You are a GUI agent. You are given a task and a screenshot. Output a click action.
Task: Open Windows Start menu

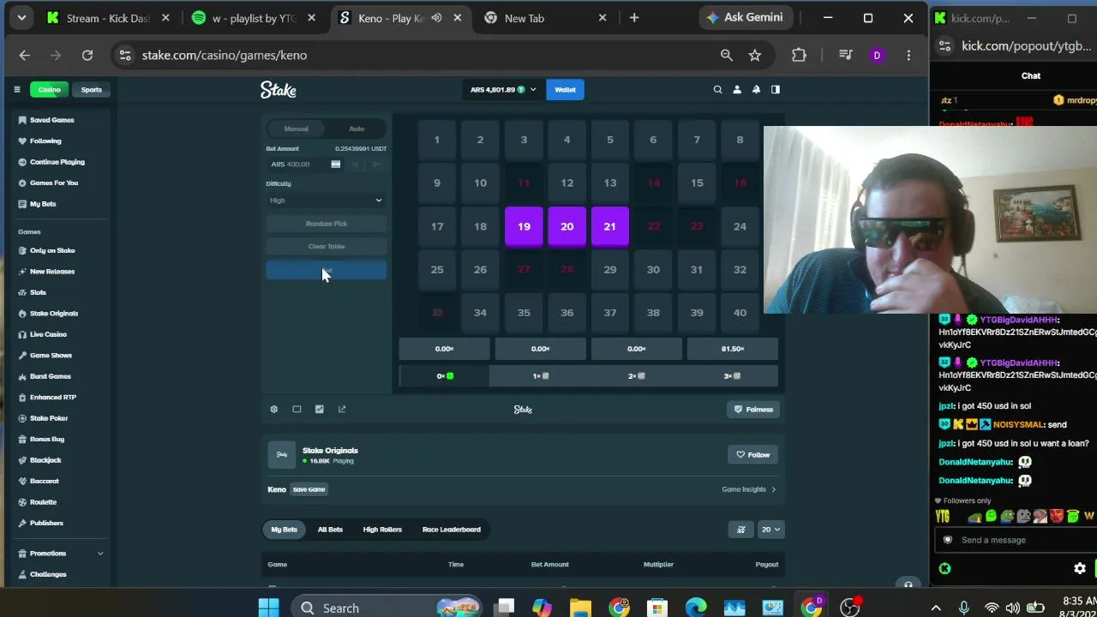click(268, 608)
